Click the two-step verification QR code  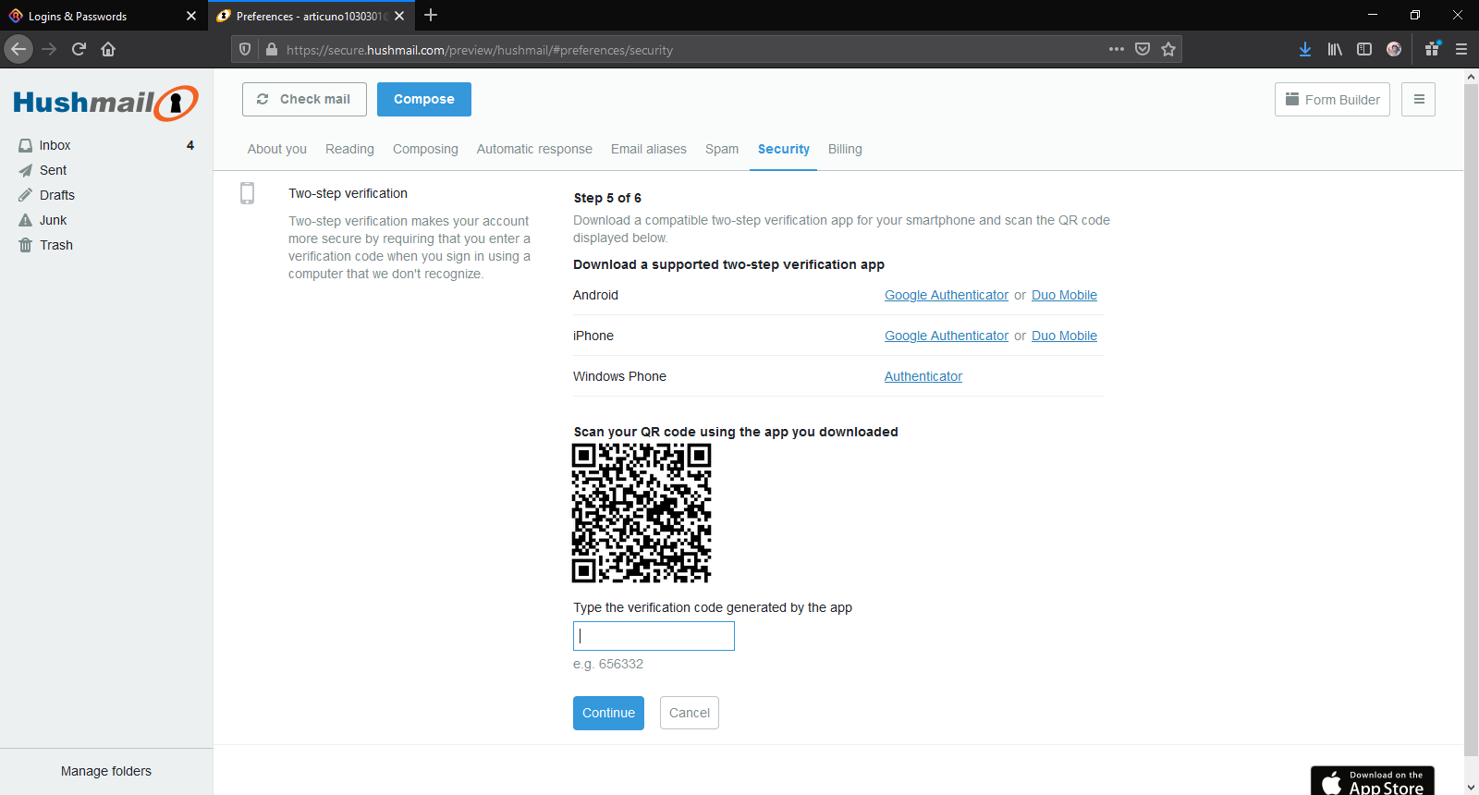[x=642, y=513]
